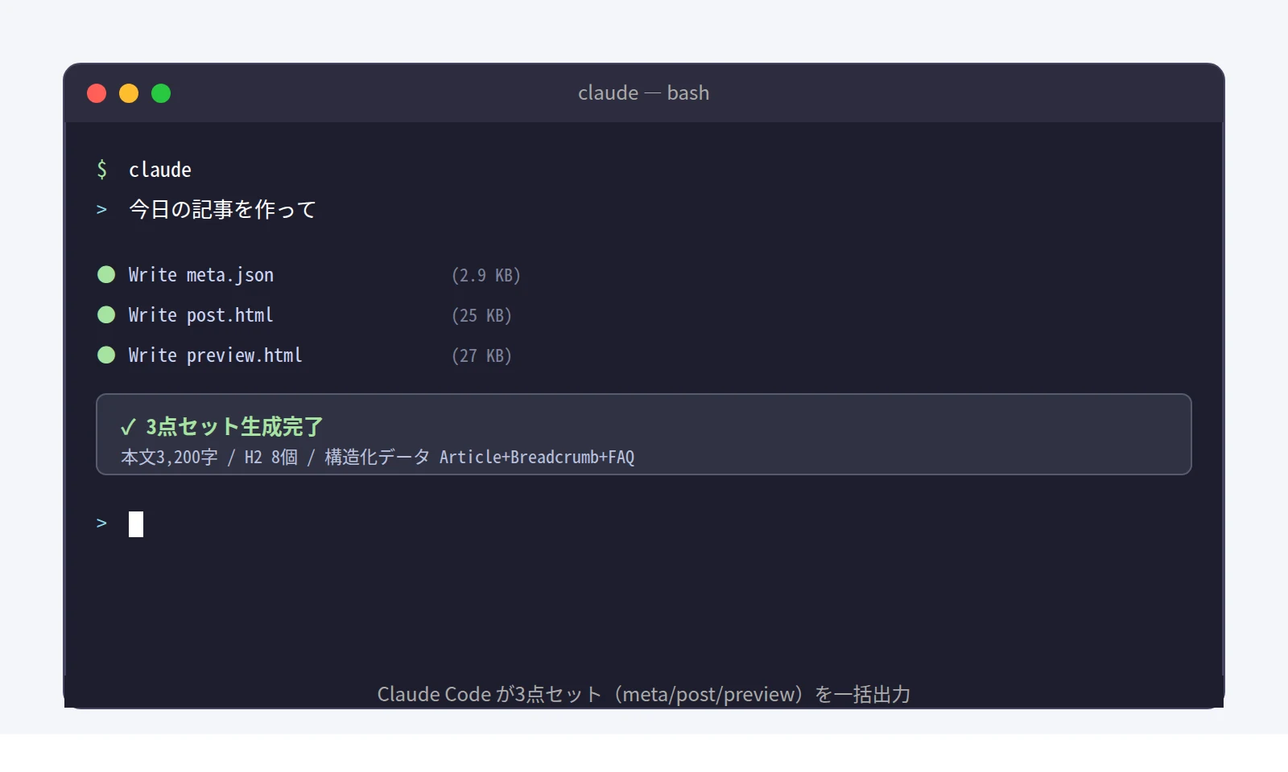Click the window title 'claude — bash'

click(643, 93)
